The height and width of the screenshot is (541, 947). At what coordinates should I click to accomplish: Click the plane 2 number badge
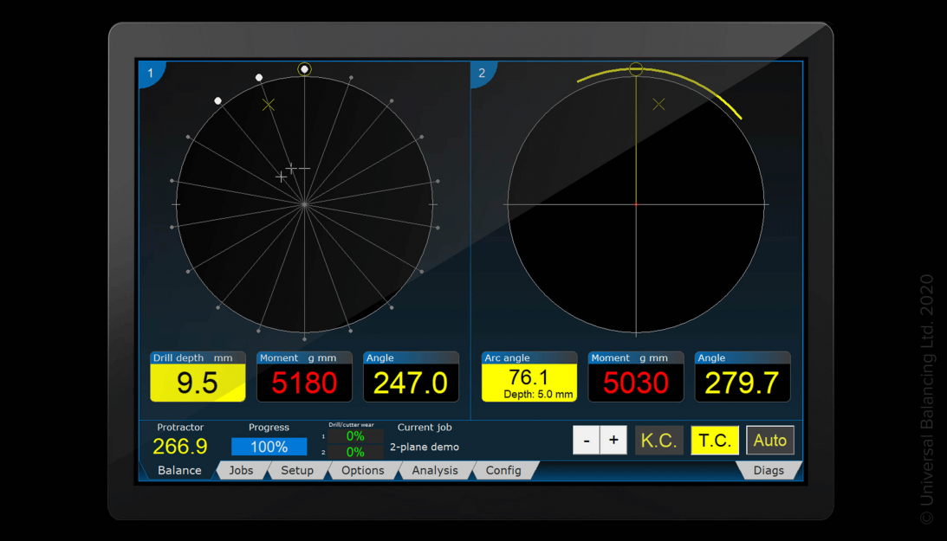tap(482, 73)
